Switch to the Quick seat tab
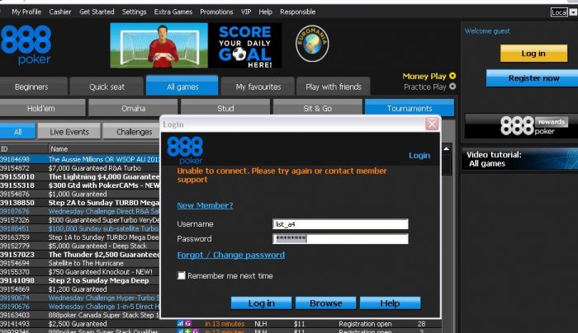Screen dimensions: 578x333 (107, 87)
